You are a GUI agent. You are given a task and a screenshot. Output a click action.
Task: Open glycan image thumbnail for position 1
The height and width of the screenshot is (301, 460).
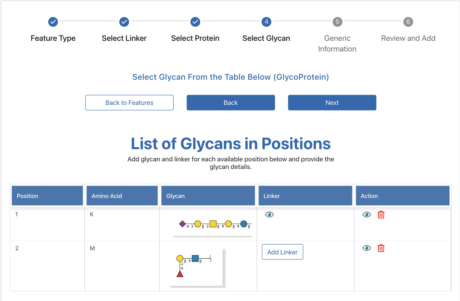click(213, 224)
